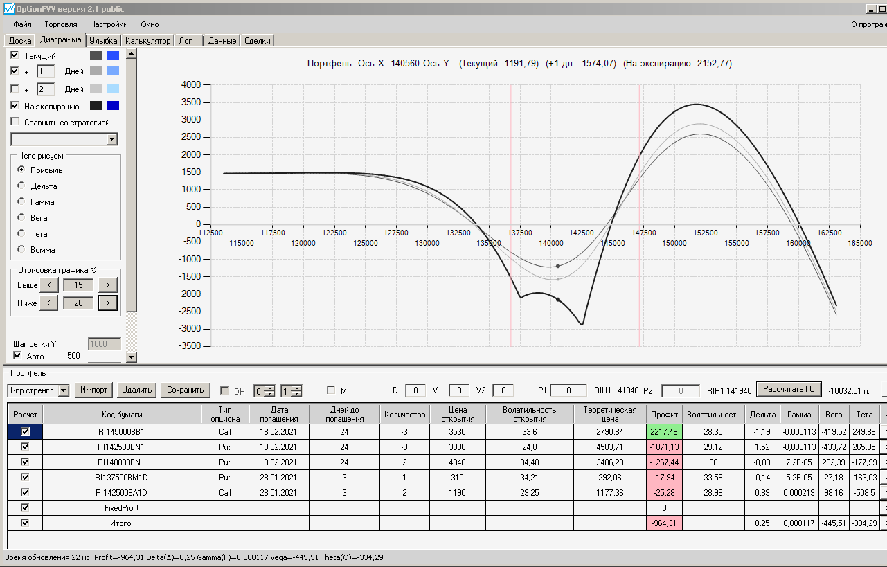Toggle the Текущий curve checkbox

point(15,54)
